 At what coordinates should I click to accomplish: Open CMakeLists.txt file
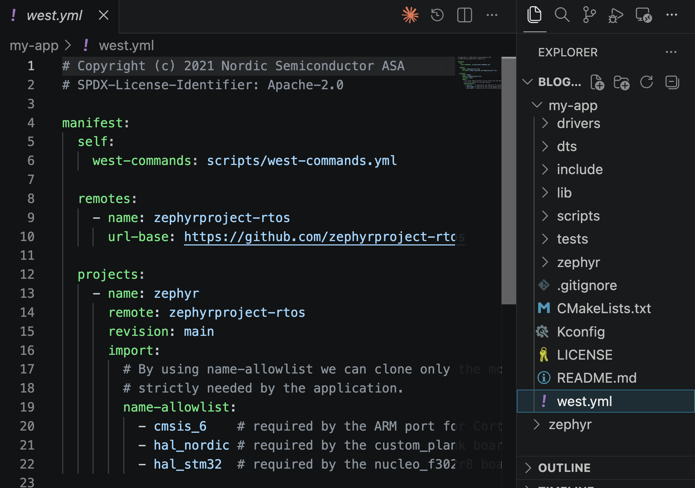coord(604,308)
